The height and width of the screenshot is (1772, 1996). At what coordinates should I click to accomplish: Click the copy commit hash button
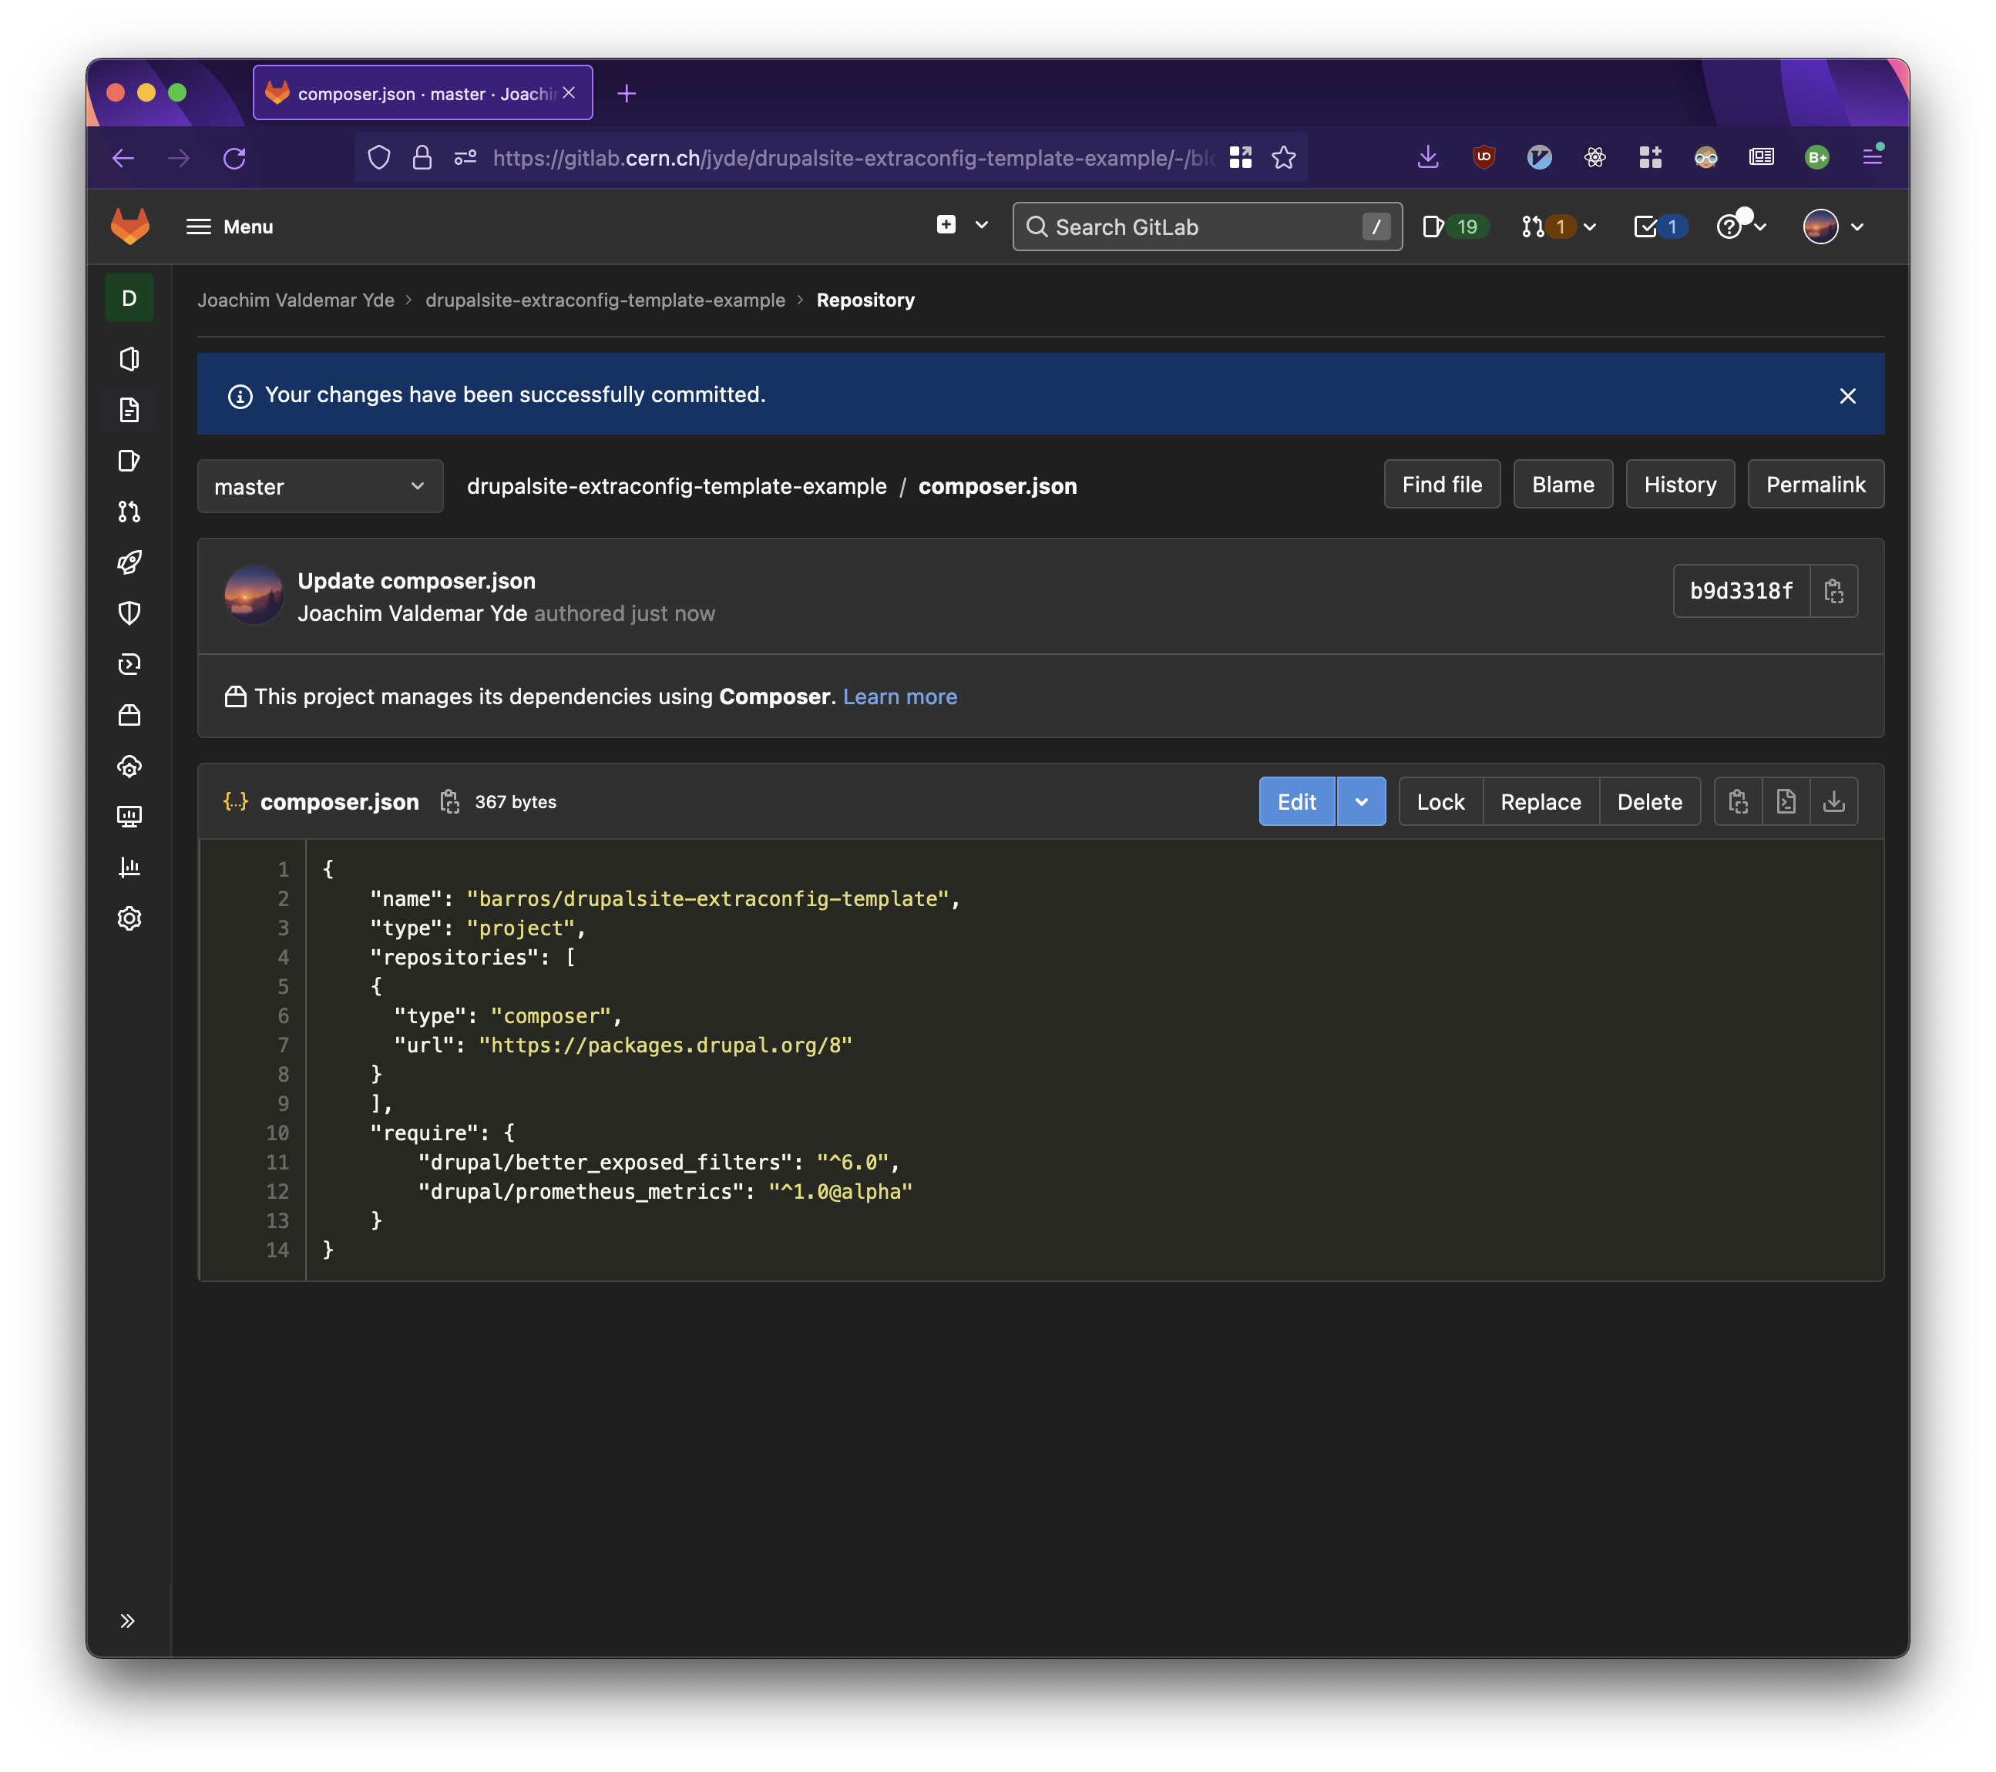(x=1832, y=590)
